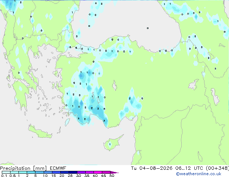Image resolution: width=229 pixels, height=177 pixels.
Task: Select the 1–2 mm legend color swatch
Action: click(x=23, y=172)
